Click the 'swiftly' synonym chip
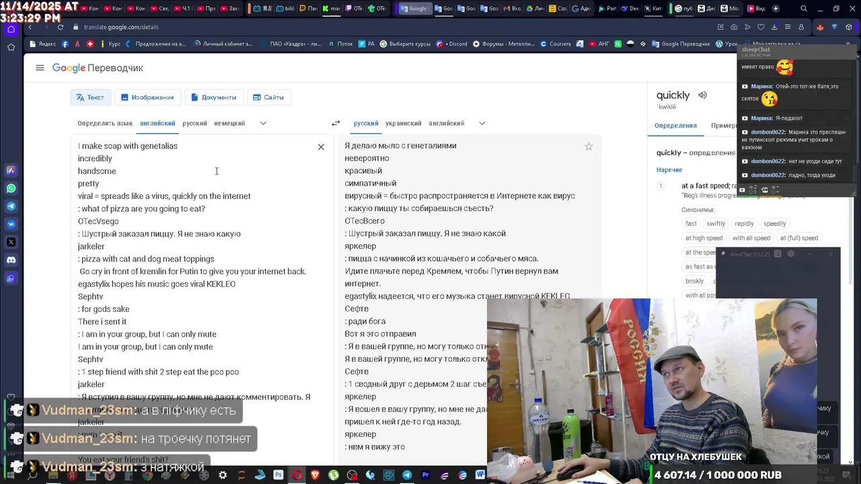Viewport: 861px width, 484px height. [x=716, y=224]
